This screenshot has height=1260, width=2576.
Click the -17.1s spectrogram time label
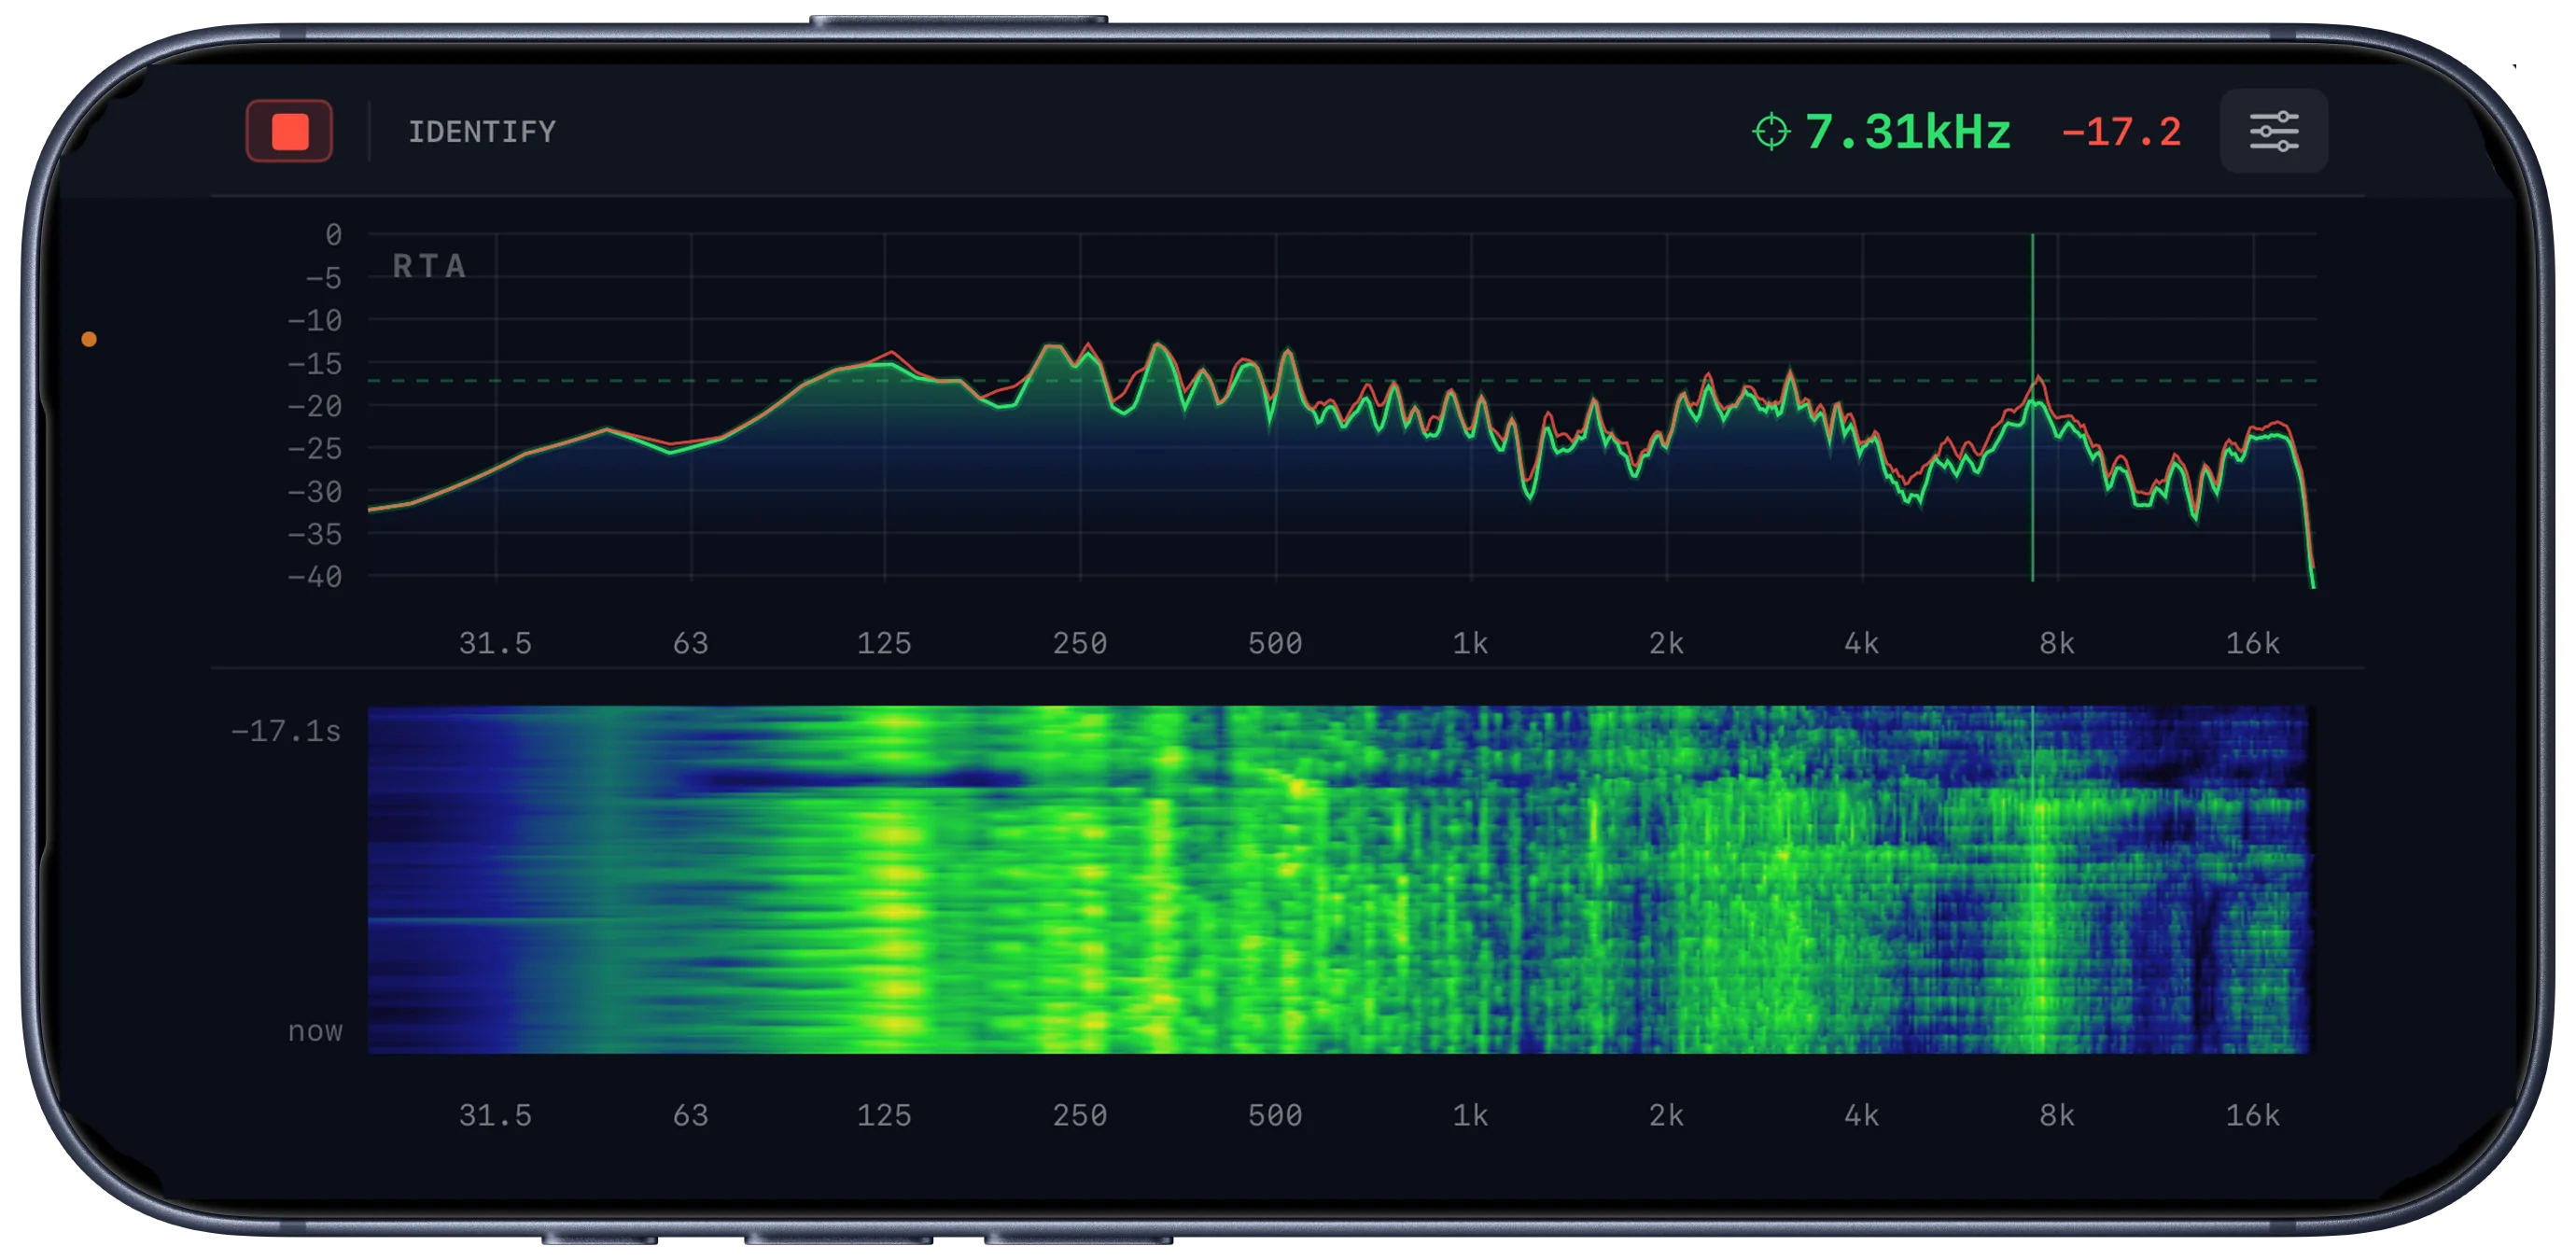coord(286,731)
